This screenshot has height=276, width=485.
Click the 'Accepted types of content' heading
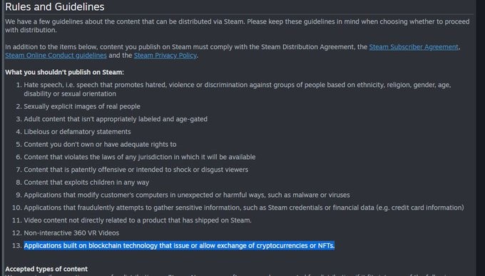pyautogui.click(x=46, y=269)
